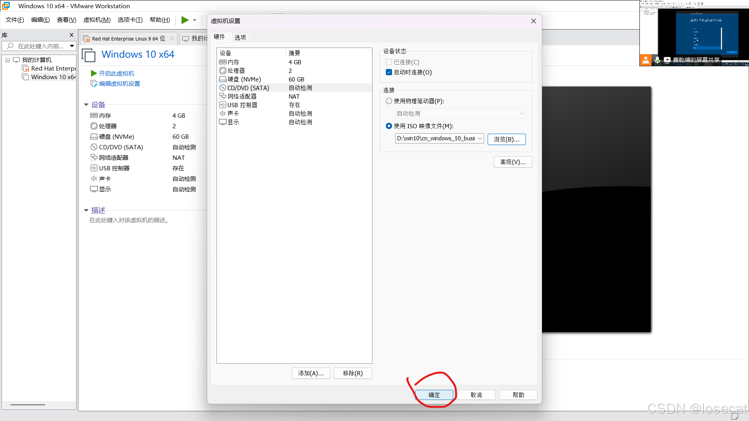Open 虚拟机(M) menu
The width and height of the screenshot is (749, 421).
(x=97, y=20)
